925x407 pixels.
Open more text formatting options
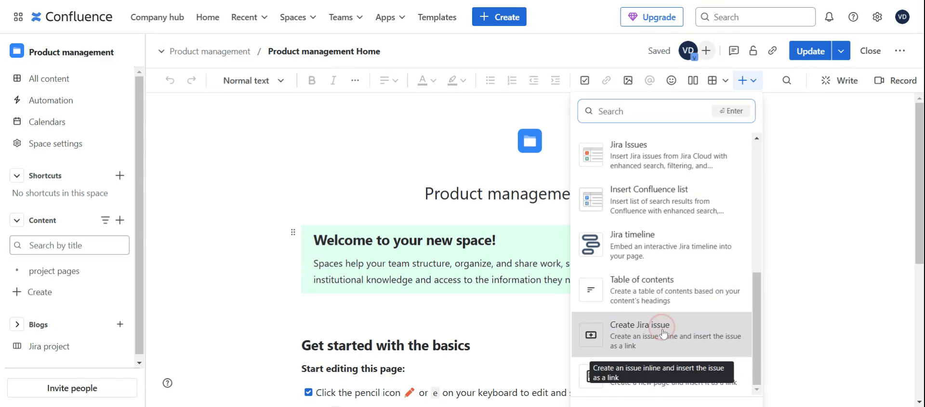[355, 80]
